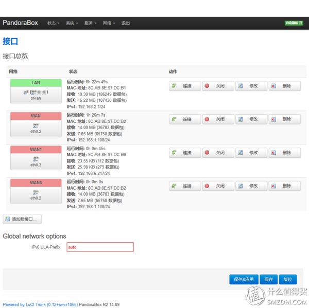Click green refresh icon in WAN6 row
The width and height of the screenshot is (309, 308).
coord(174,186)
